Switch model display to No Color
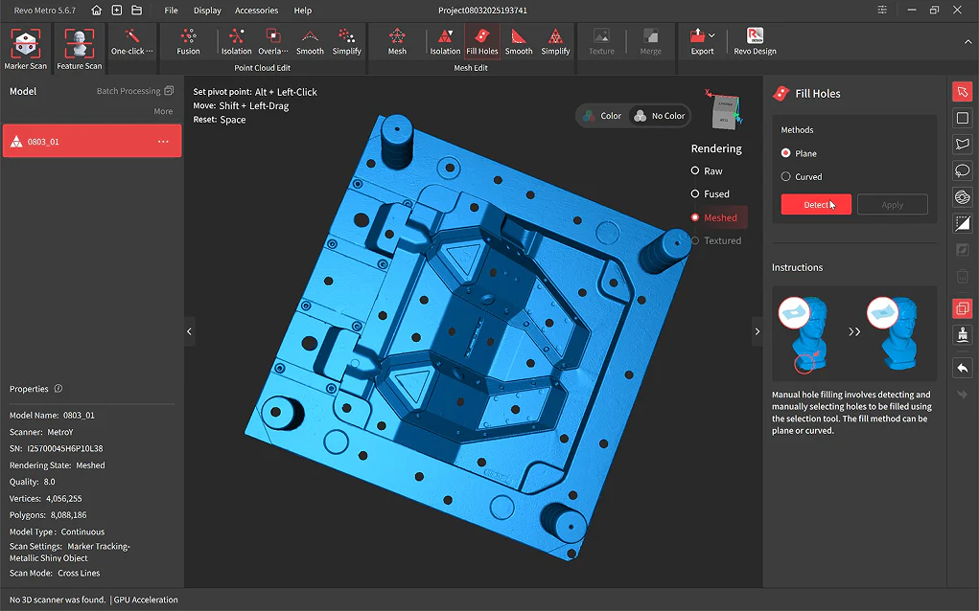Screen dimensions: 979x611 659,116
